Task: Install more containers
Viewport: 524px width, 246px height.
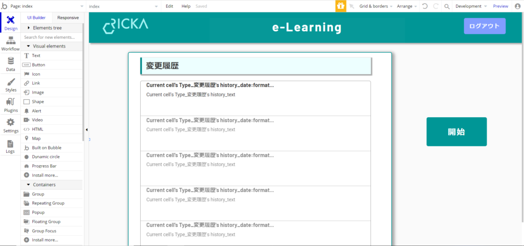Action: (x=52, y=240)
